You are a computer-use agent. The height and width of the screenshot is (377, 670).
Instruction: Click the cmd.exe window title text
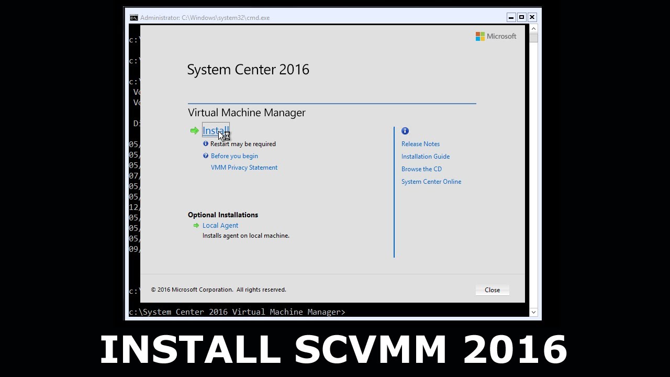205,18
